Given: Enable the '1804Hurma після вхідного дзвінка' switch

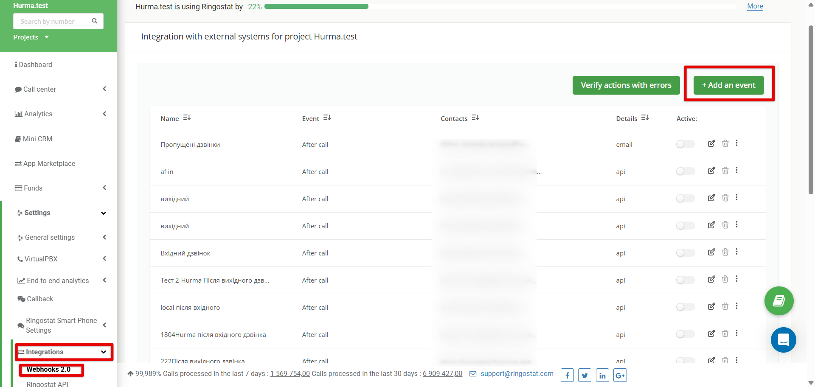Looking at the screenshot, I should tap(686, 334).
